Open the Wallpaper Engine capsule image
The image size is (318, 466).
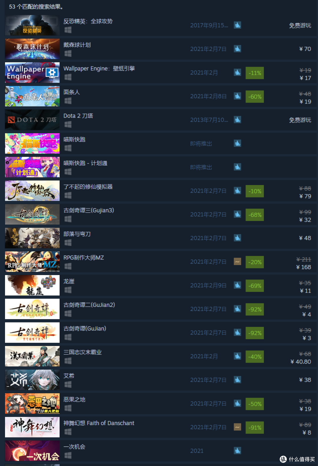[x=32, y=72]
